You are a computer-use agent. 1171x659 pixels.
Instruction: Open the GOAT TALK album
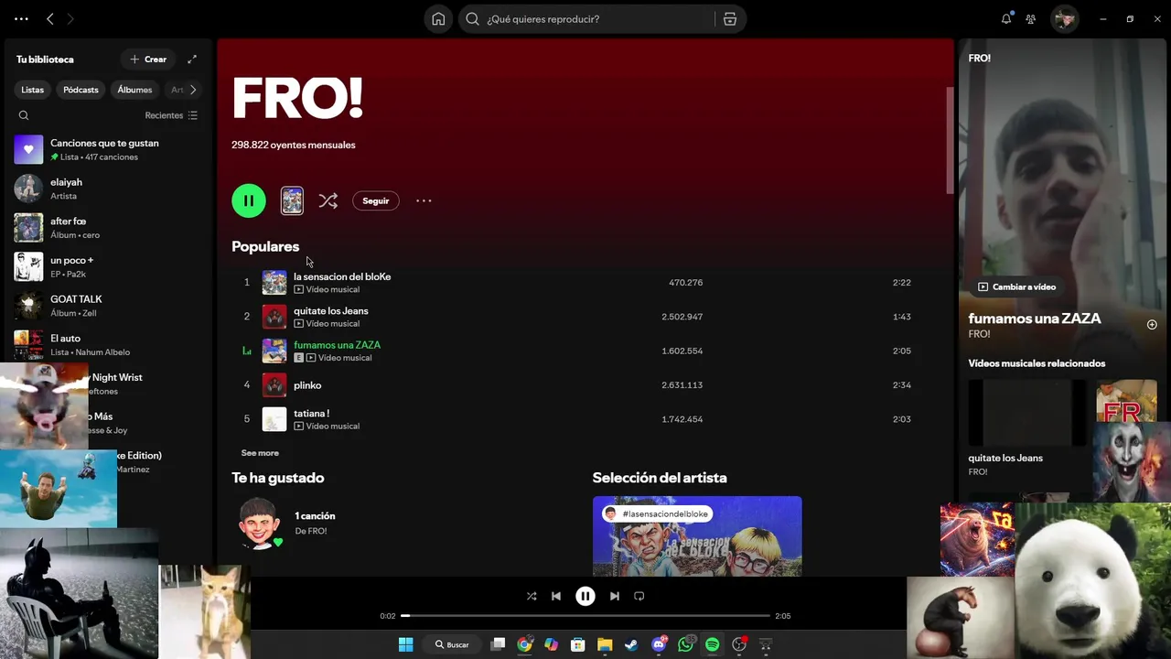point(108,306)
